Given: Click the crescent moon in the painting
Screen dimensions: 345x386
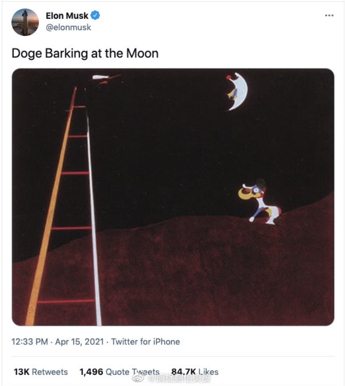Looking at the screenshot, I should pyautogui.click(x=237, y=91).
